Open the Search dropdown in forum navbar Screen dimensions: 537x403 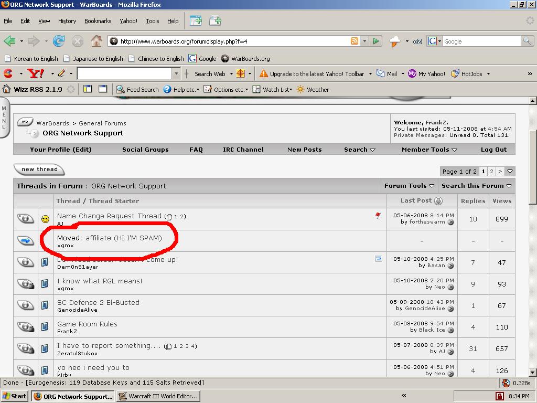pos(360,150)
